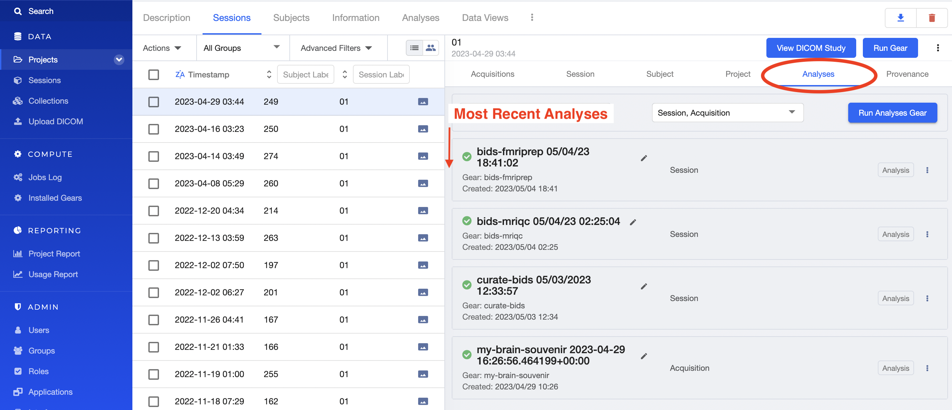Viewport: 952px width, 410px height.
Task: Open Installed Gears in sidebar
Action: coord(55,197)
